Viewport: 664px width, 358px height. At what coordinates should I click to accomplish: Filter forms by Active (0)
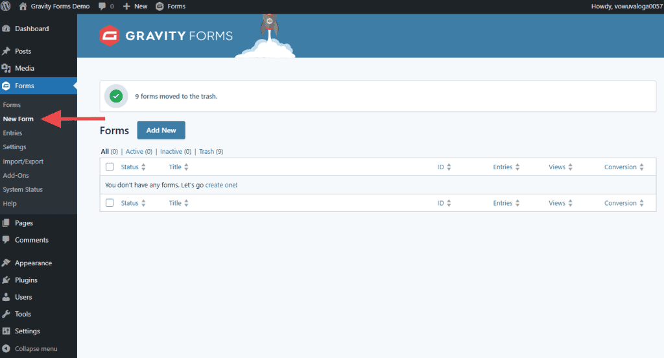(x=139, y=151)
